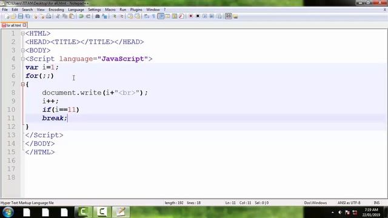Open the View menu
The height and width of the screenshot is (218, 388).
(x=41, y=10)
